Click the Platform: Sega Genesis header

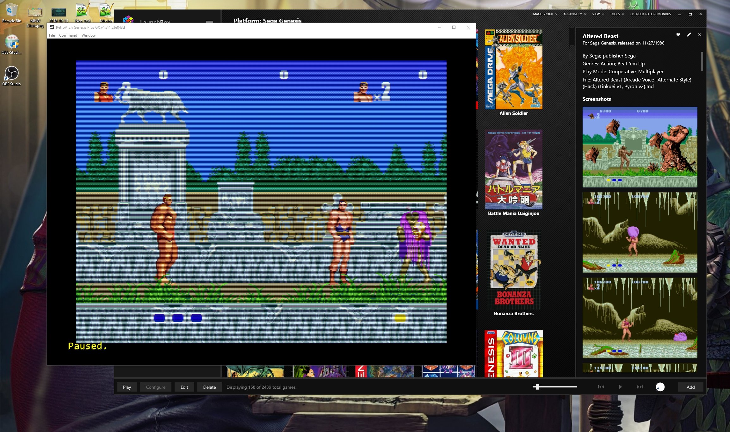pos(268,21)
